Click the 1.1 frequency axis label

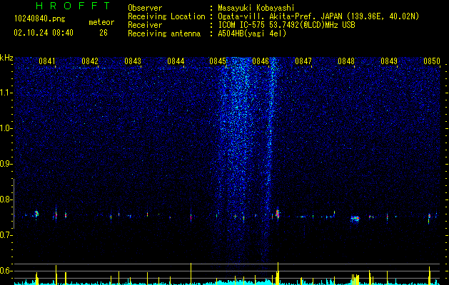(6, 93)
